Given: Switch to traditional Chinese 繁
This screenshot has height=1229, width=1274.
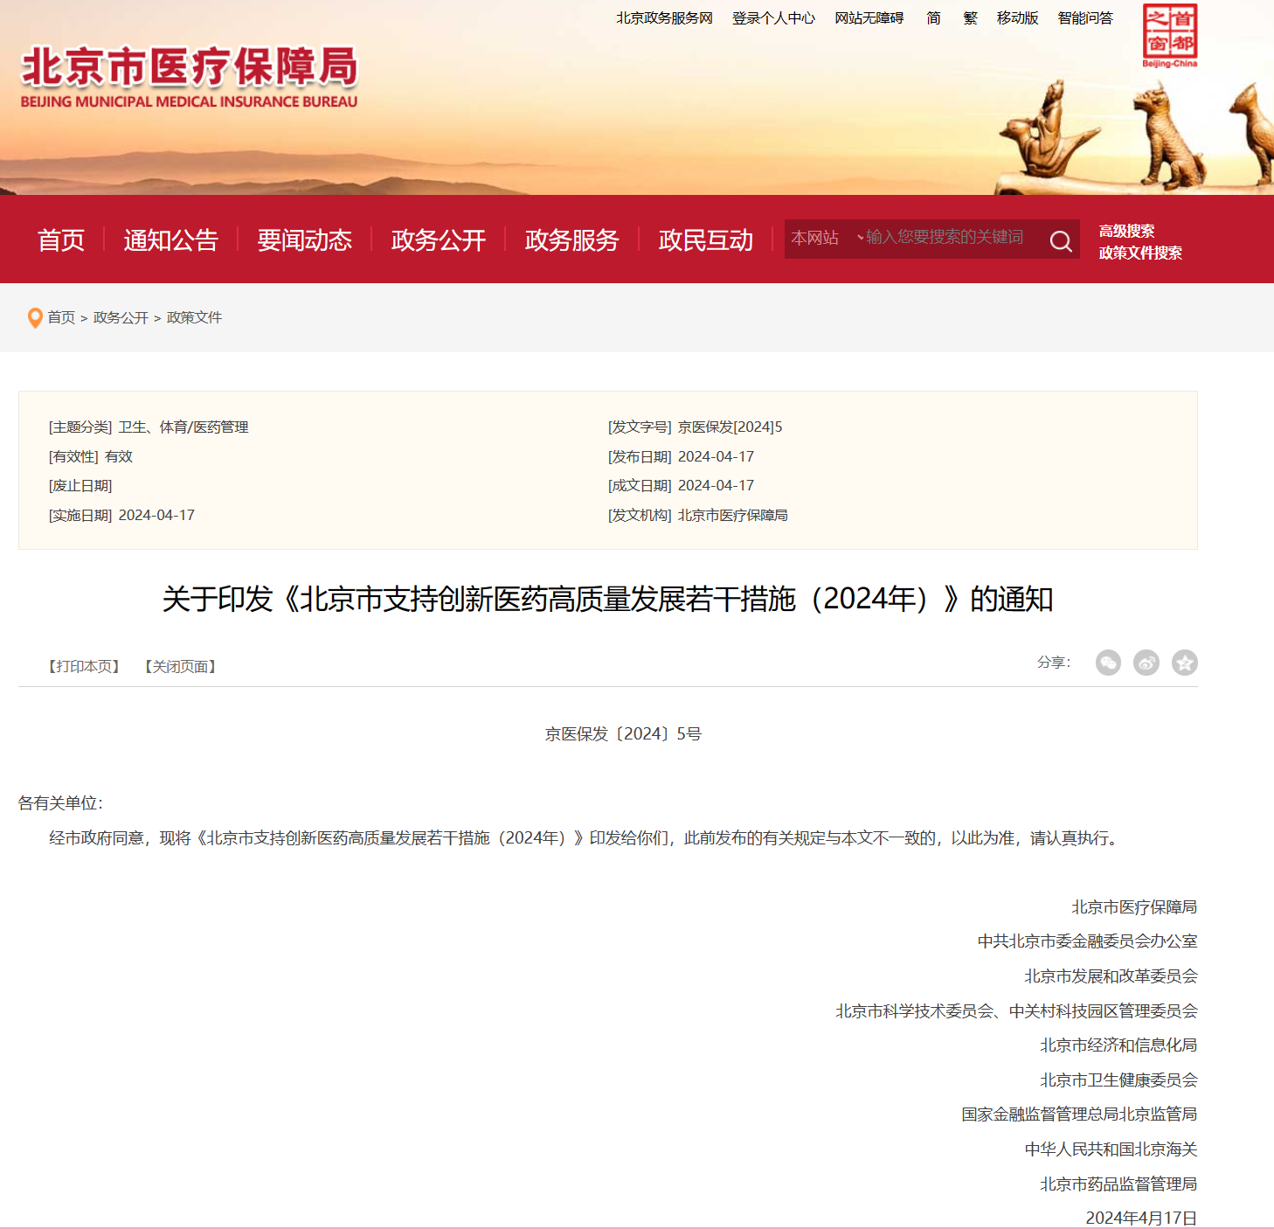Looking at the screenshot, I should [970, 18].
